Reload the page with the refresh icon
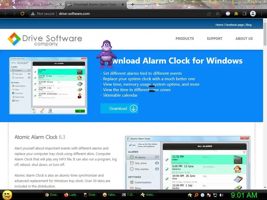 click(22, 14)
